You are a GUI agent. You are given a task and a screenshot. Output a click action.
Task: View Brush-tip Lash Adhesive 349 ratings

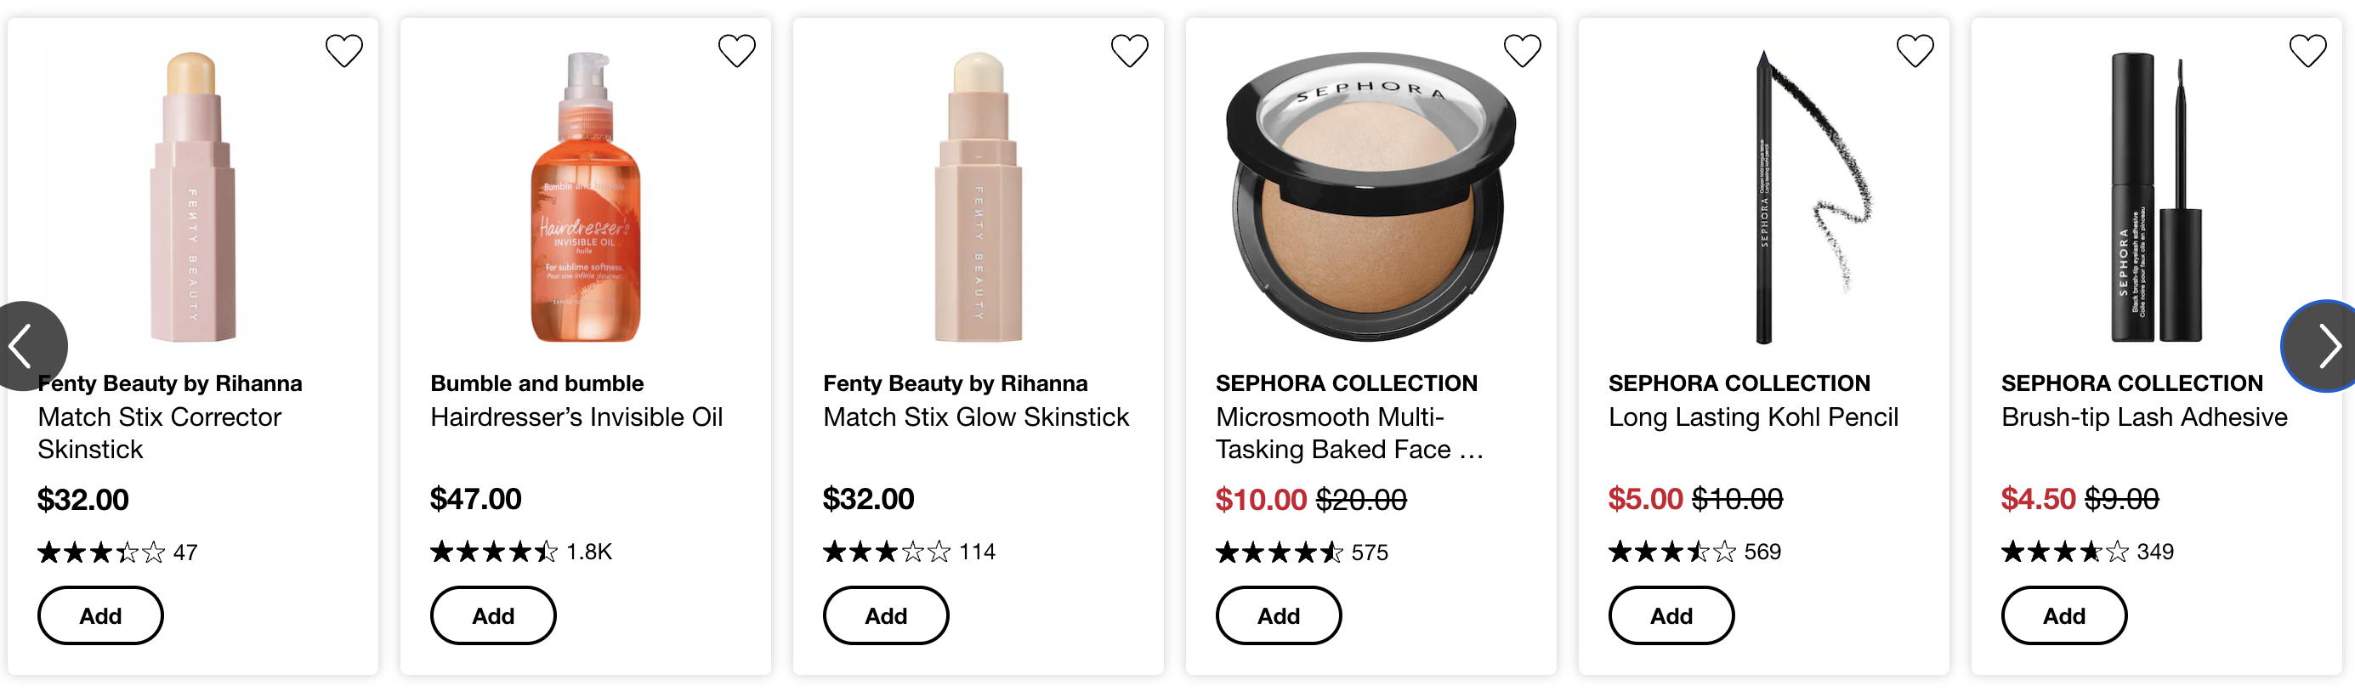[x=2087, y=552]
